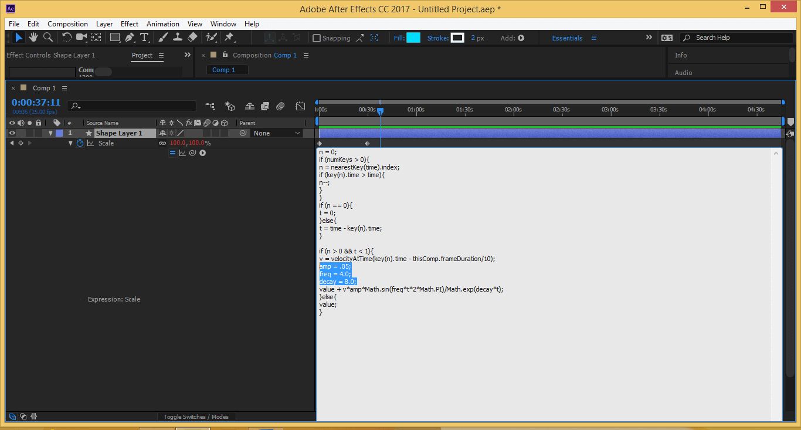Screen dimensions: 801x430
Task: Open the Composition panel menu
Action: pyautogui.click(x=306, y=55)
